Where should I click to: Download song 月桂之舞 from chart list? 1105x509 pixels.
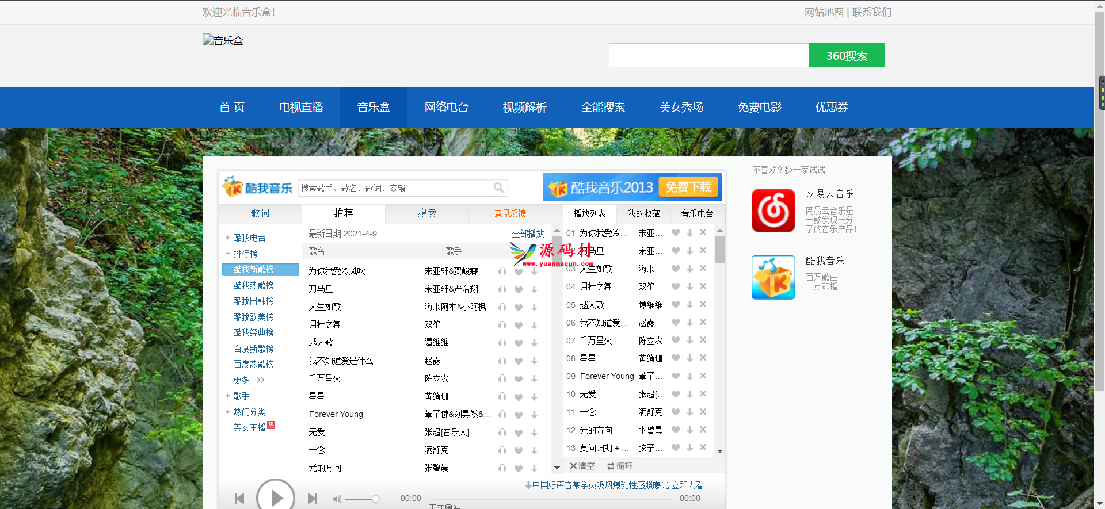pos(534,325)
